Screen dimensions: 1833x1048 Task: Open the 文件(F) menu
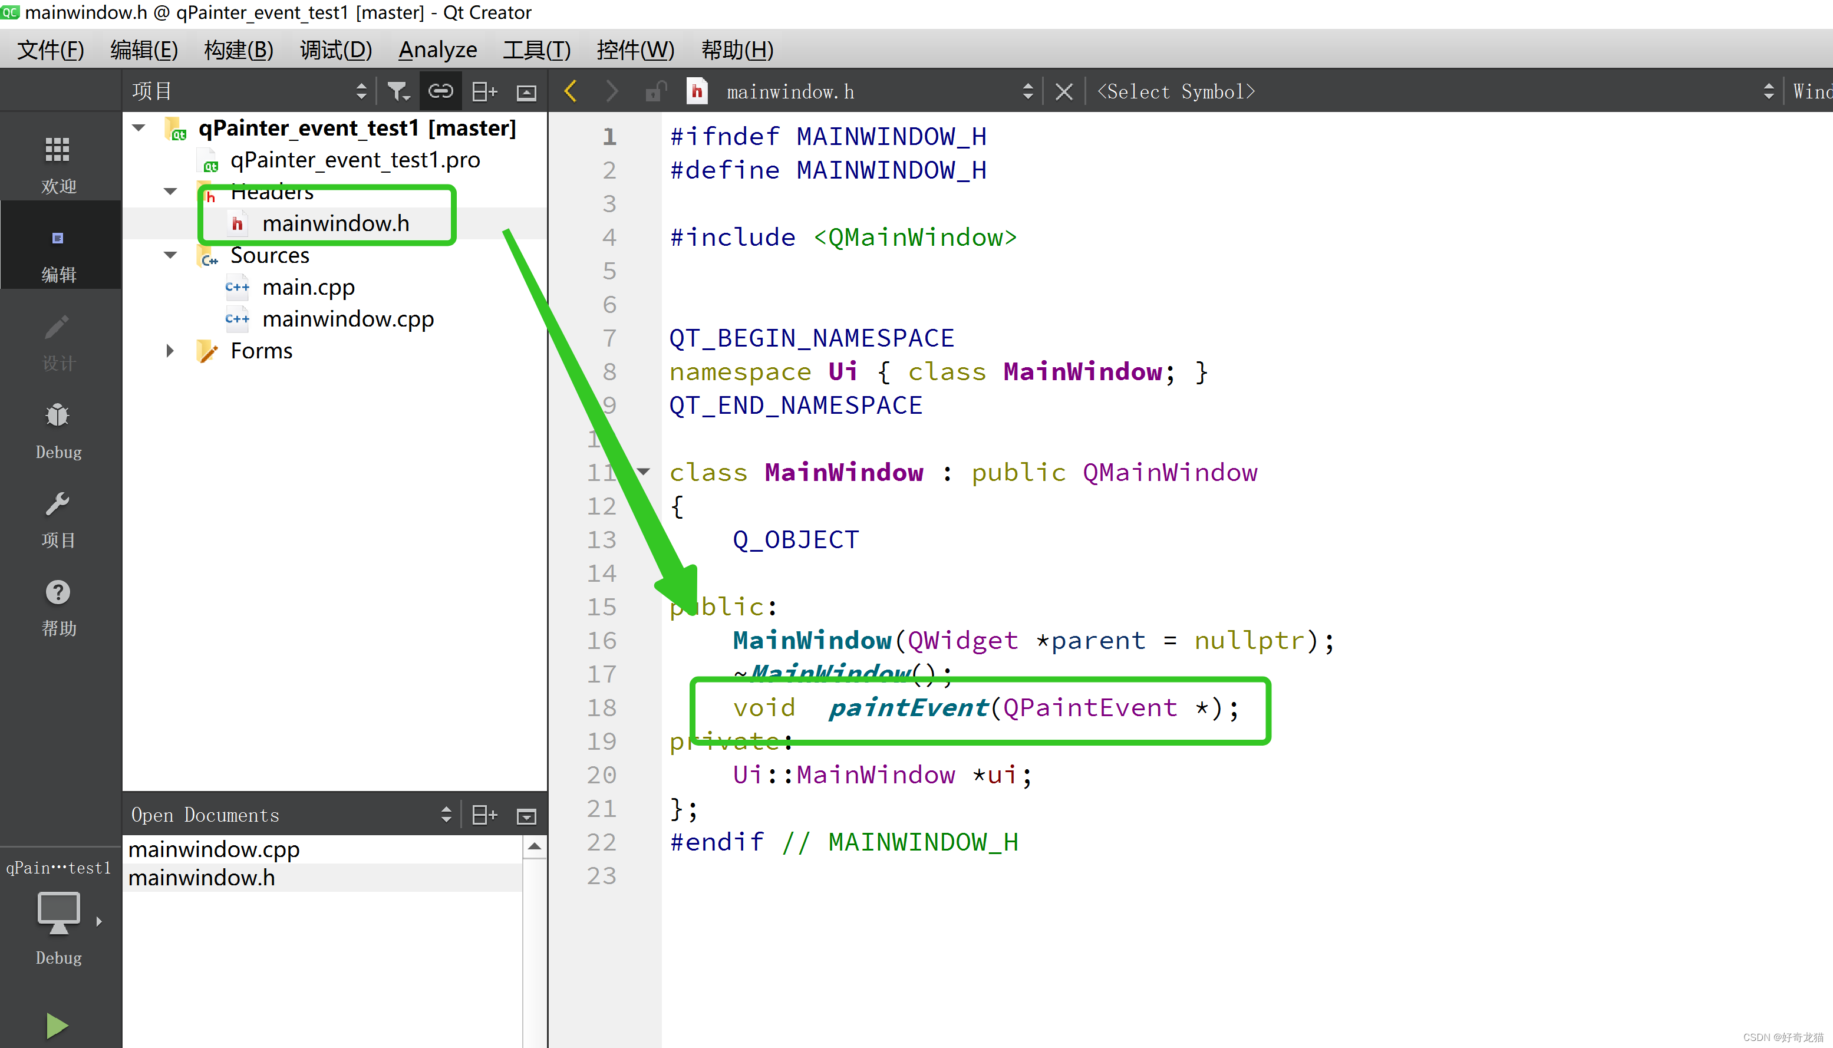[x=50, y=49]
